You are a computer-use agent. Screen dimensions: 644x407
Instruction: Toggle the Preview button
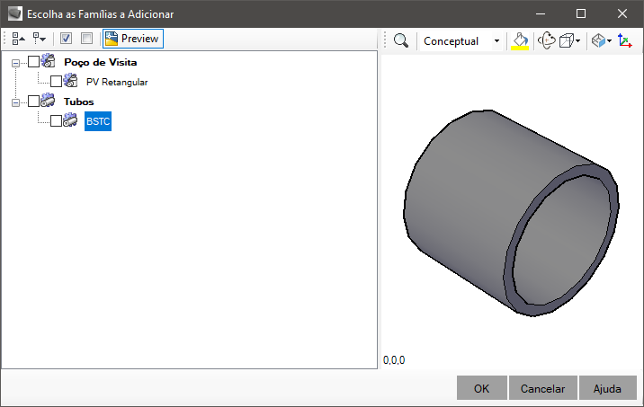pos(133,39)
